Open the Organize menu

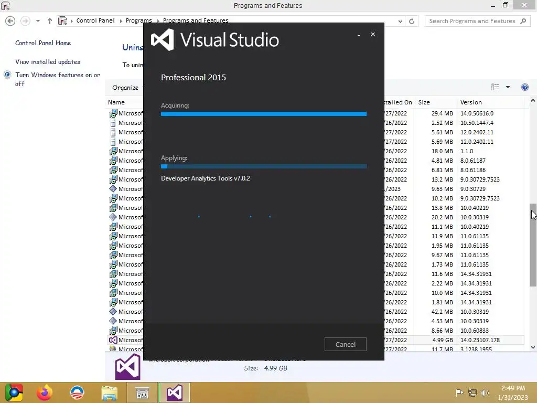[125, 88]
